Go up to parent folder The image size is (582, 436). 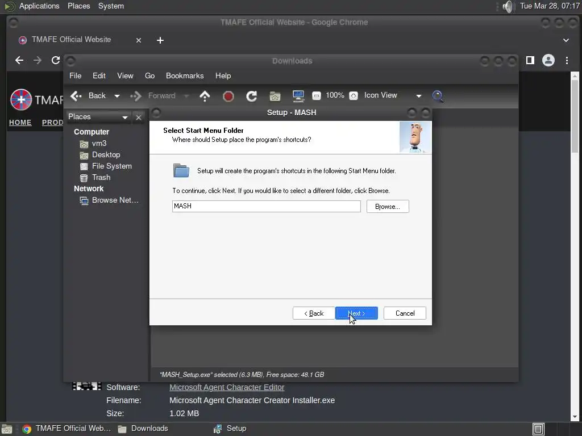pyautogui.click(x=205, y=96)
